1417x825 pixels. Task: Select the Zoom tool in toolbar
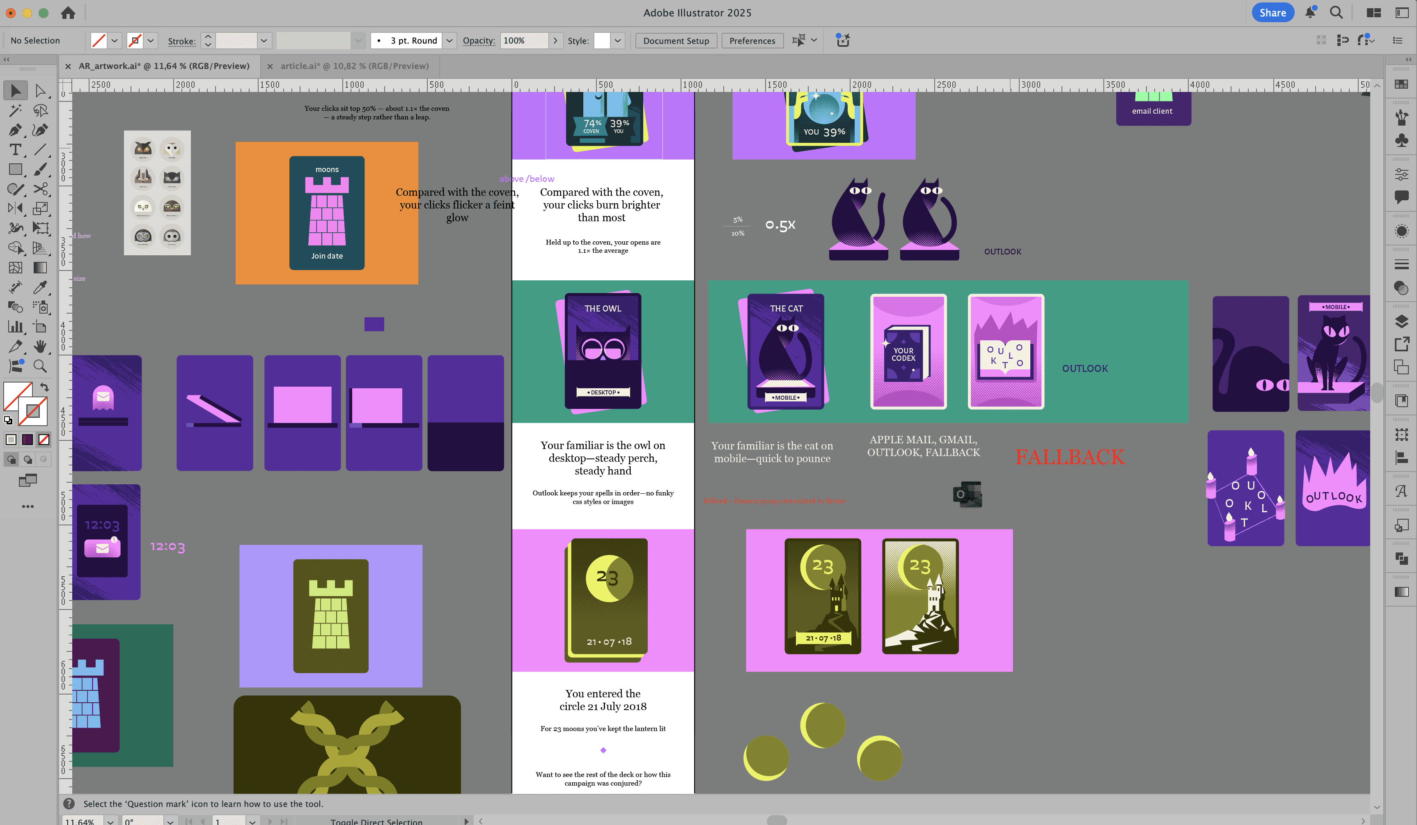(x=40, y=366)
